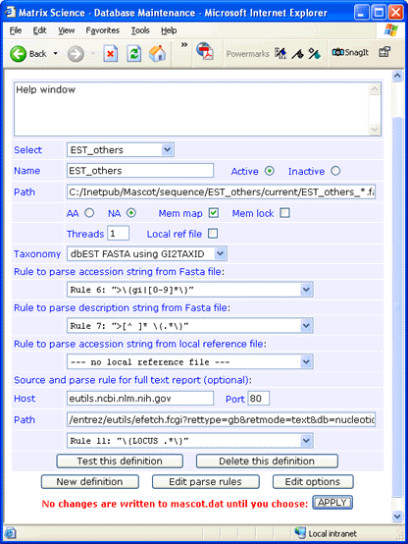Click the Stop page loading icon
408x544 pixels.
pos(111,54)
